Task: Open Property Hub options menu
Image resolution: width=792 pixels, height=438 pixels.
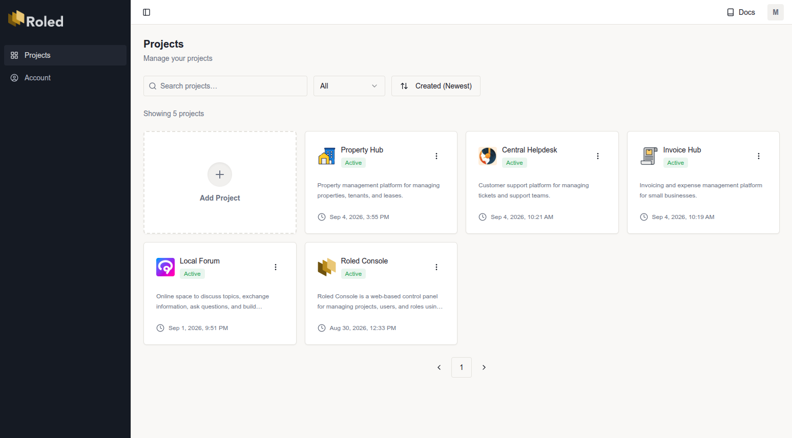Action: pos(436,156)
